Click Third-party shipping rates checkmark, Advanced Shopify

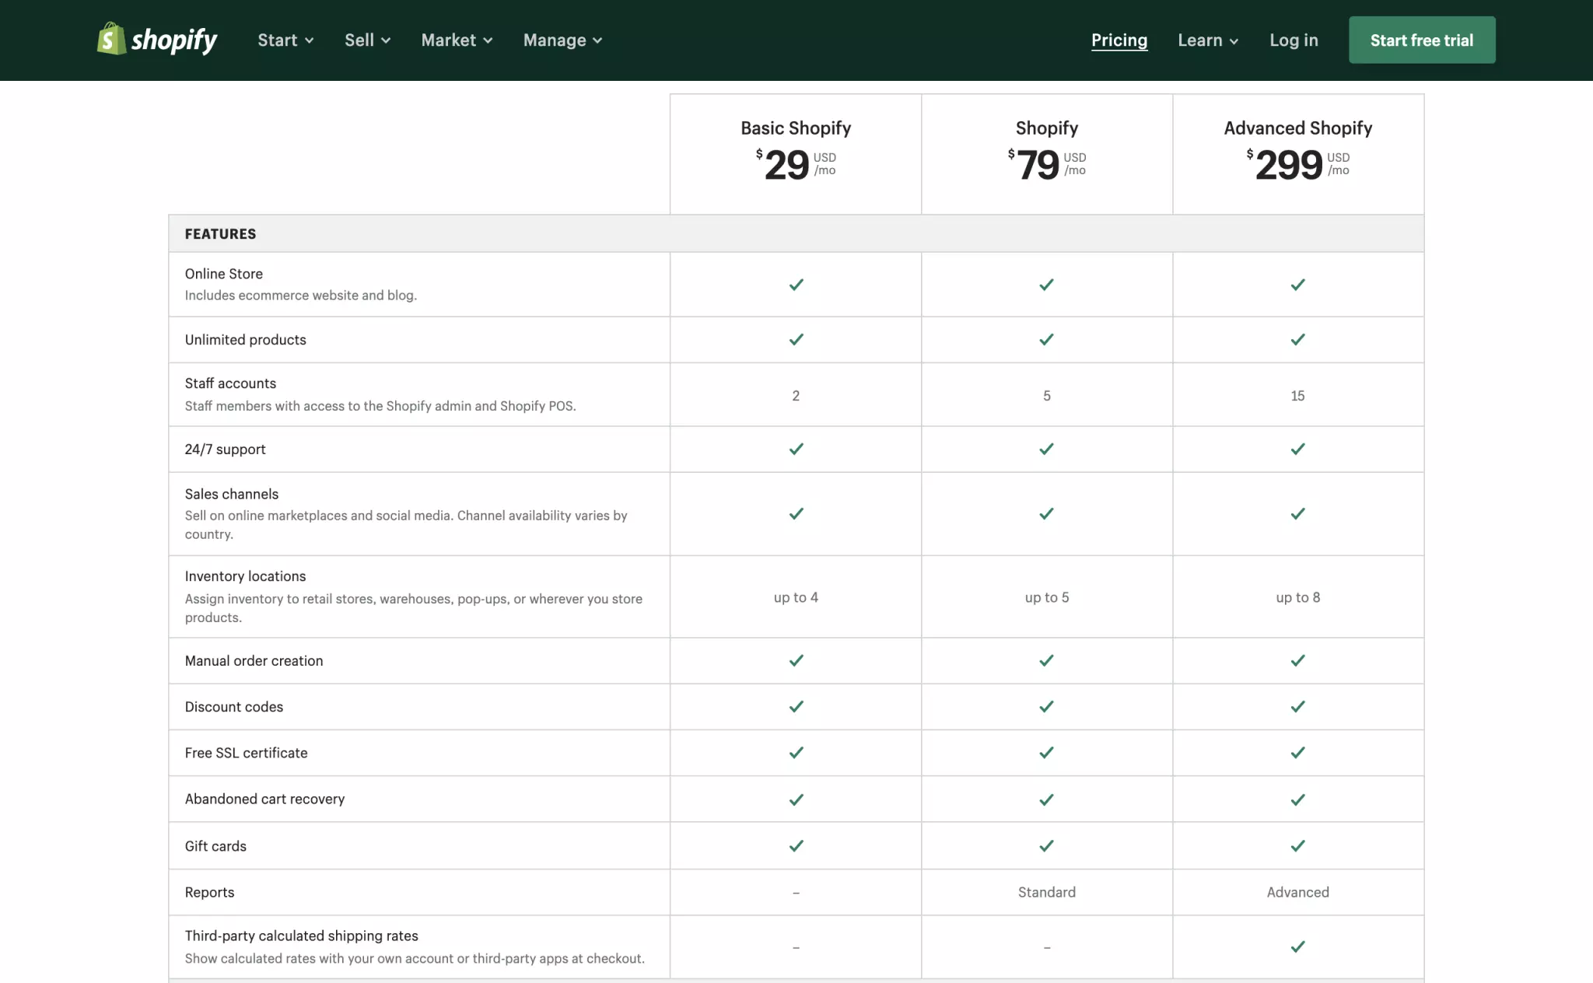tap(1297, 947)
